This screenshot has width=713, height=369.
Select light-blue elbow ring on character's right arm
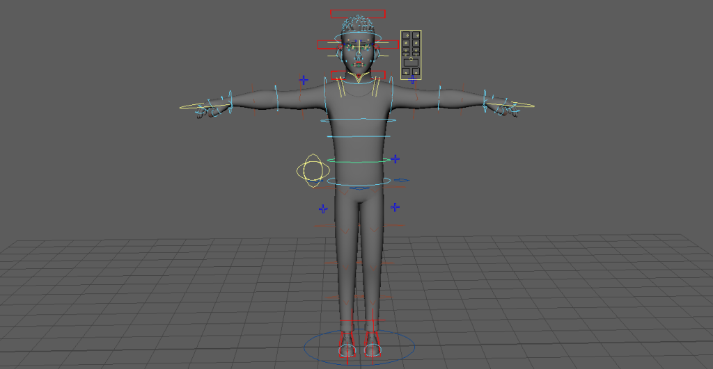[276, 97]
